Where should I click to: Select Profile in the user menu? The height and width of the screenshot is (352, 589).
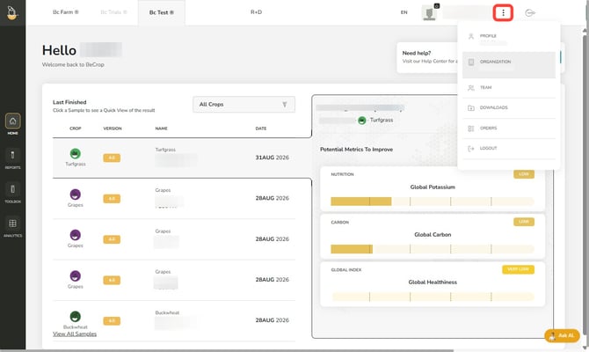[x=509, y=38]
